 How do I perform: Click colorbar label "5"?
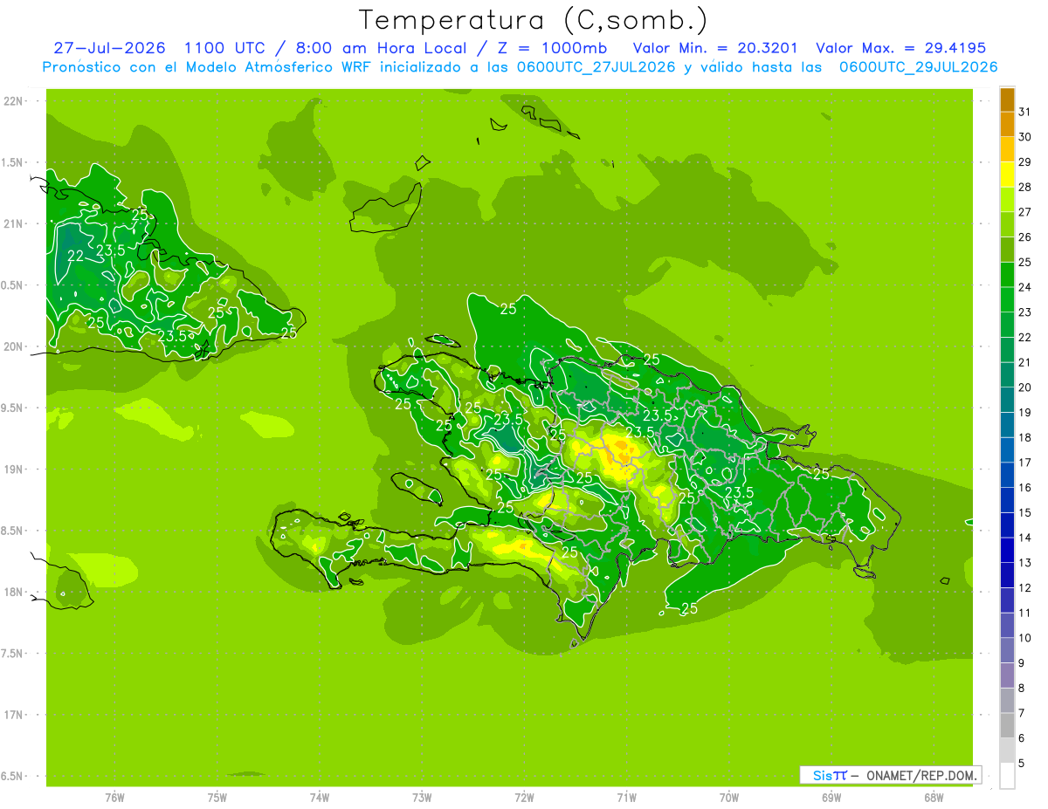1023,764
